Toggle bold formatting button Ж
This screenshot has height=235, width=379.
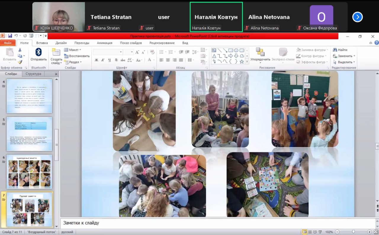(x=96, y=60)
